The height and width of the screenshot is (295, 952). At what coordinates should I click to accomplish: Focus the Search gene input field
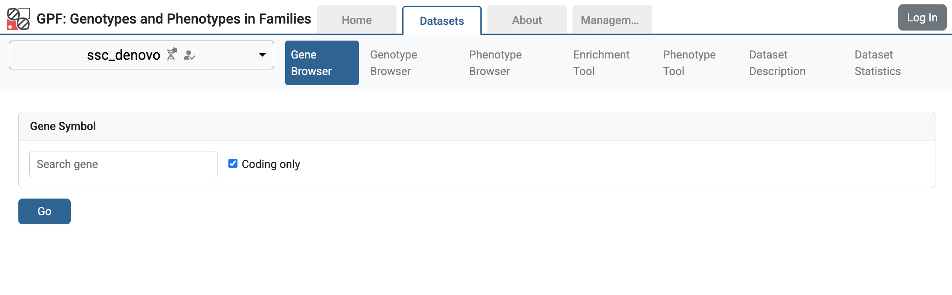pos(123,164)
